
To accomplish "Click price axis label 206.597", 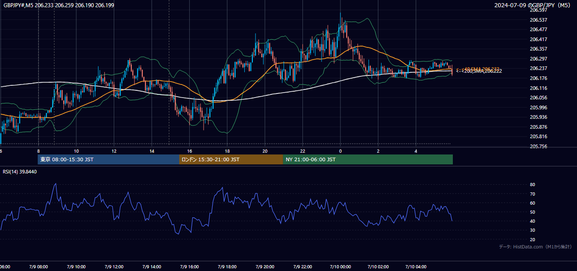I will pyautogui.click(x=538, y=10).
